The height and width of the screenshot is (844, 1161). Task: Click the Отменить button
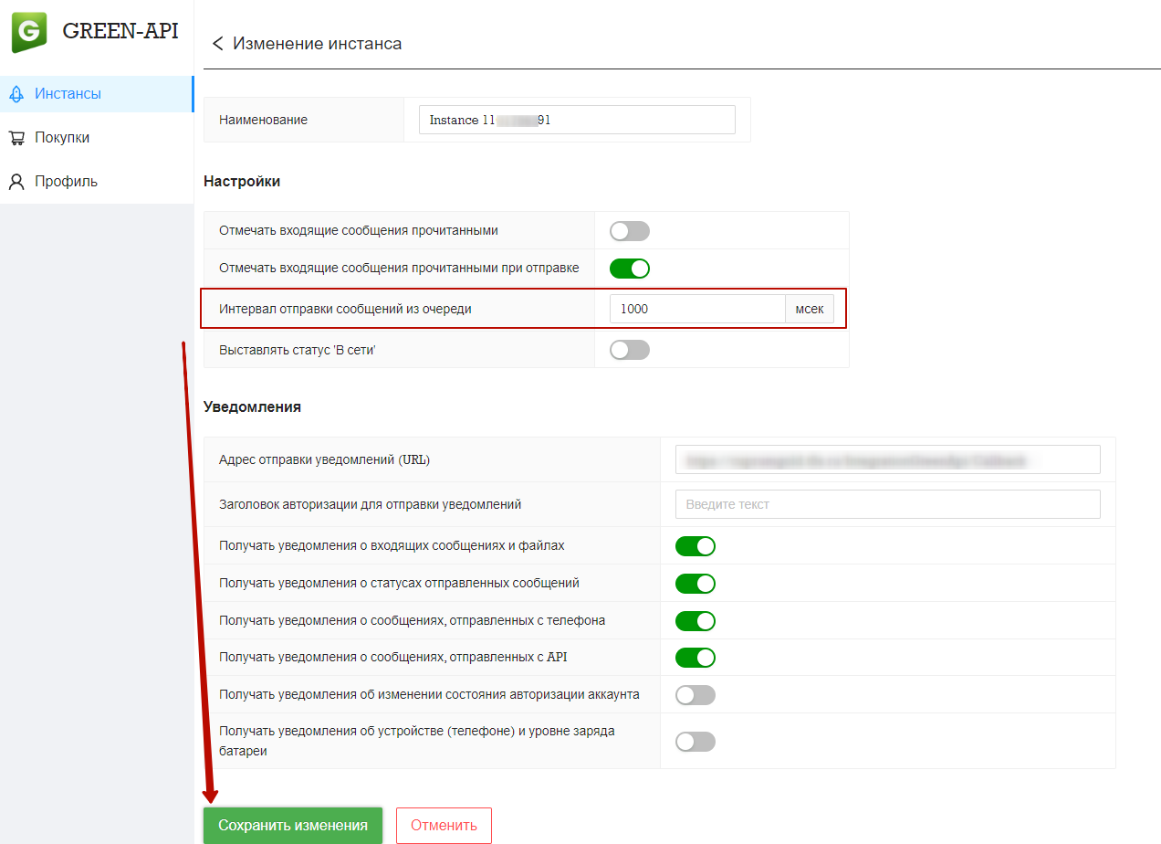pyautogui.click(x=444, y=826)
